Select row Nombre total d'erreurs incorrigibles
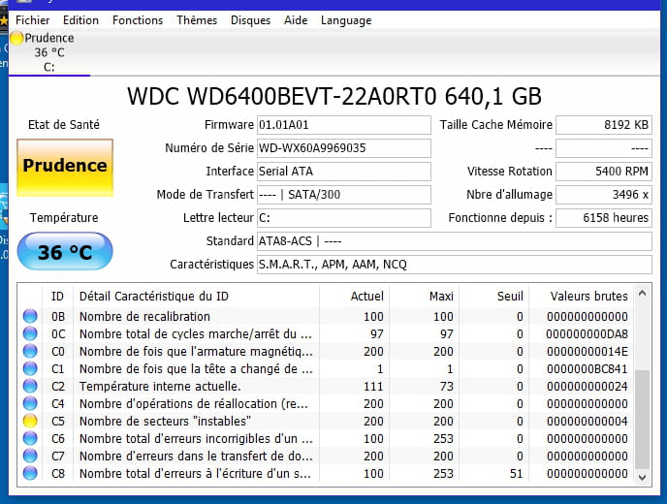This screenshot has width=667, height=504. 326,438
